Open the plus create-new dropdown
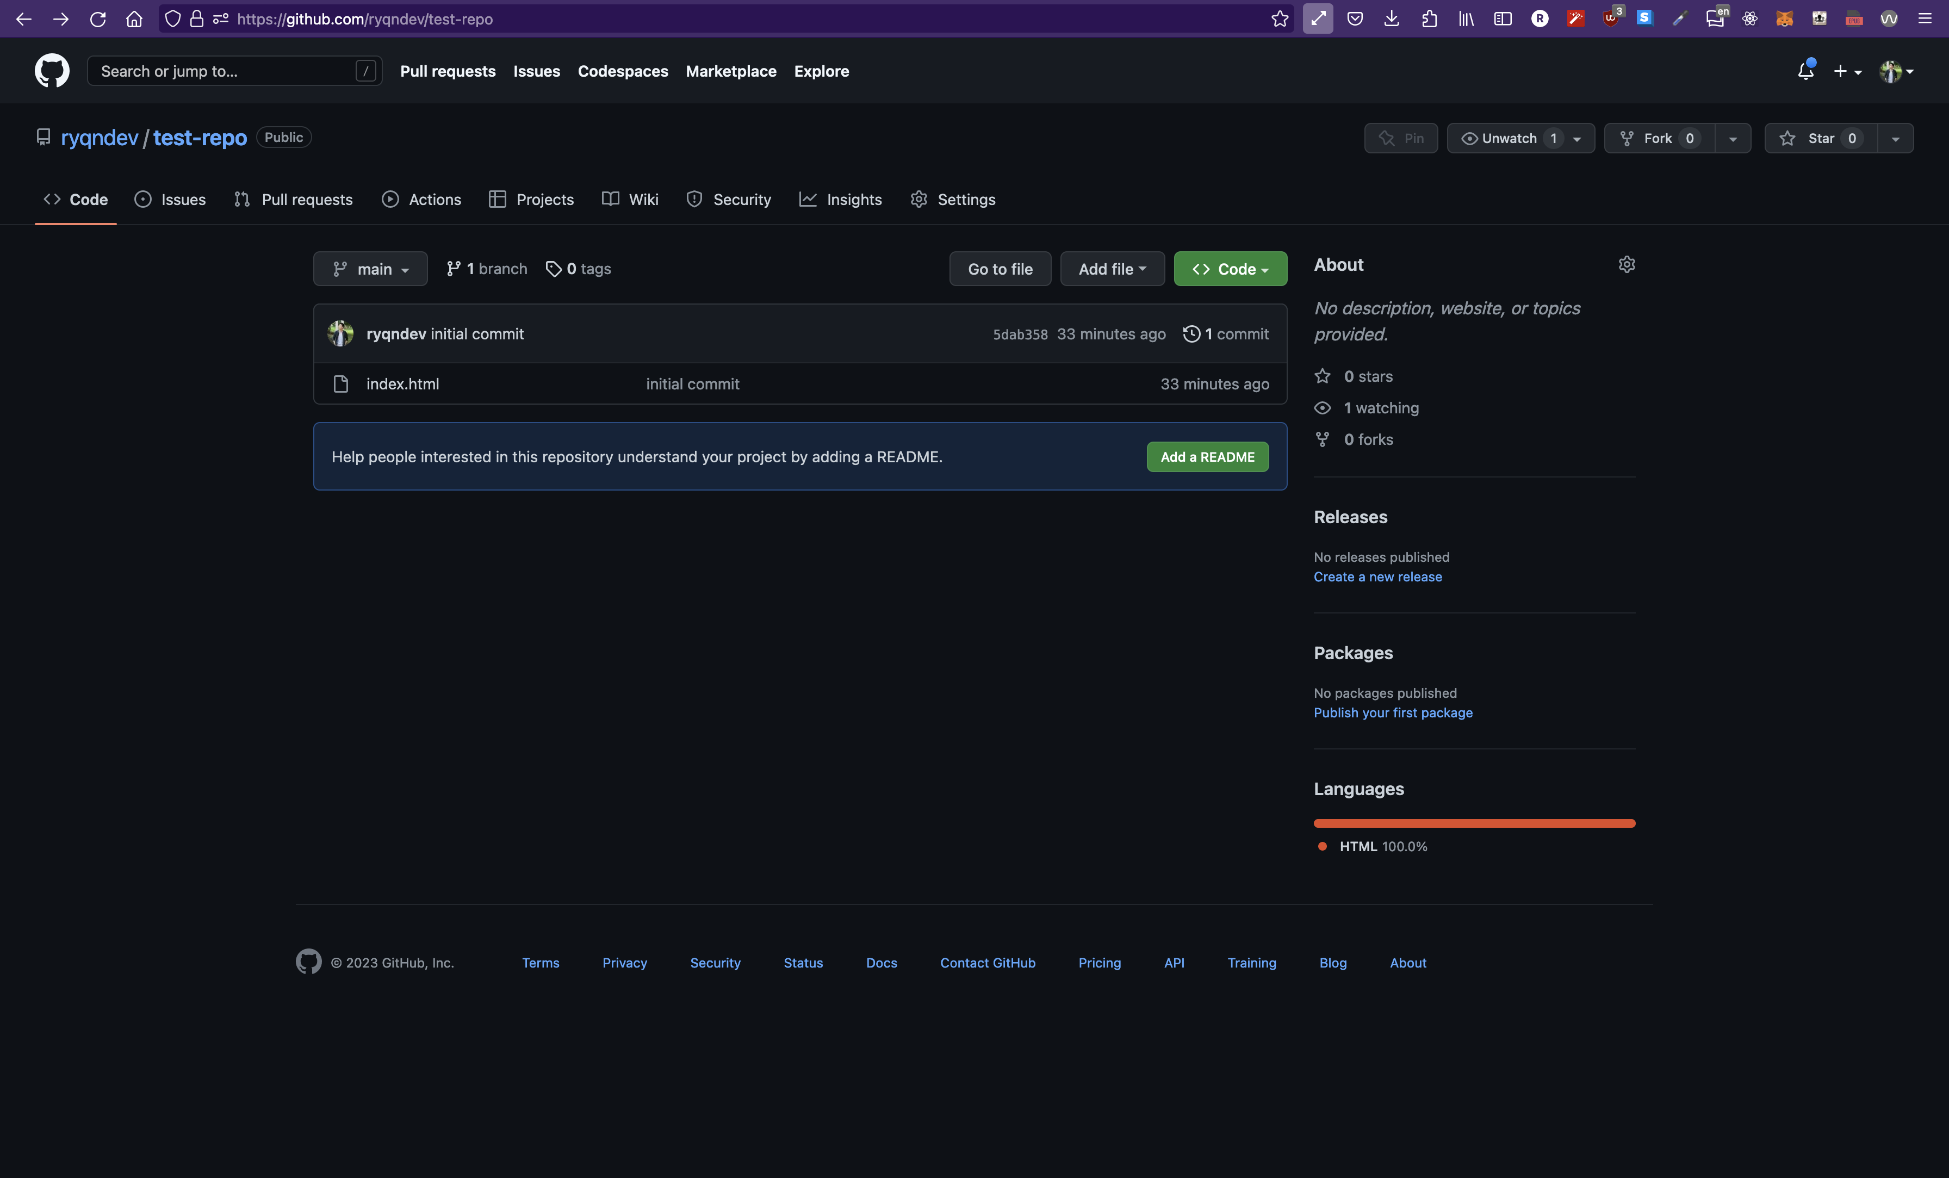This screenshot has width=1949, height=1178. click(x=1847, y=71)
